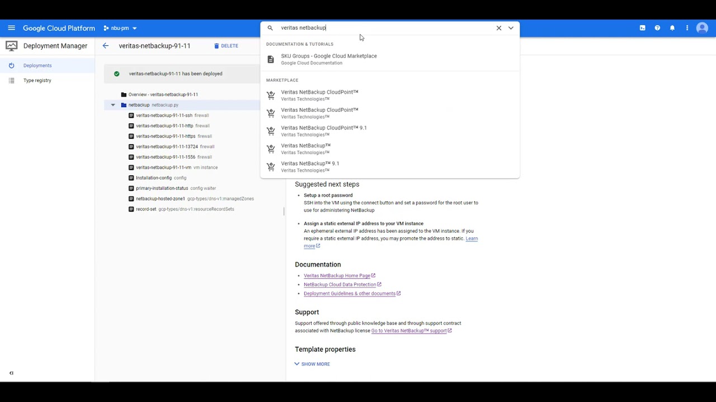Click trash icon of DELETE button
Screen dimensions: 716x402
[216, 46]
